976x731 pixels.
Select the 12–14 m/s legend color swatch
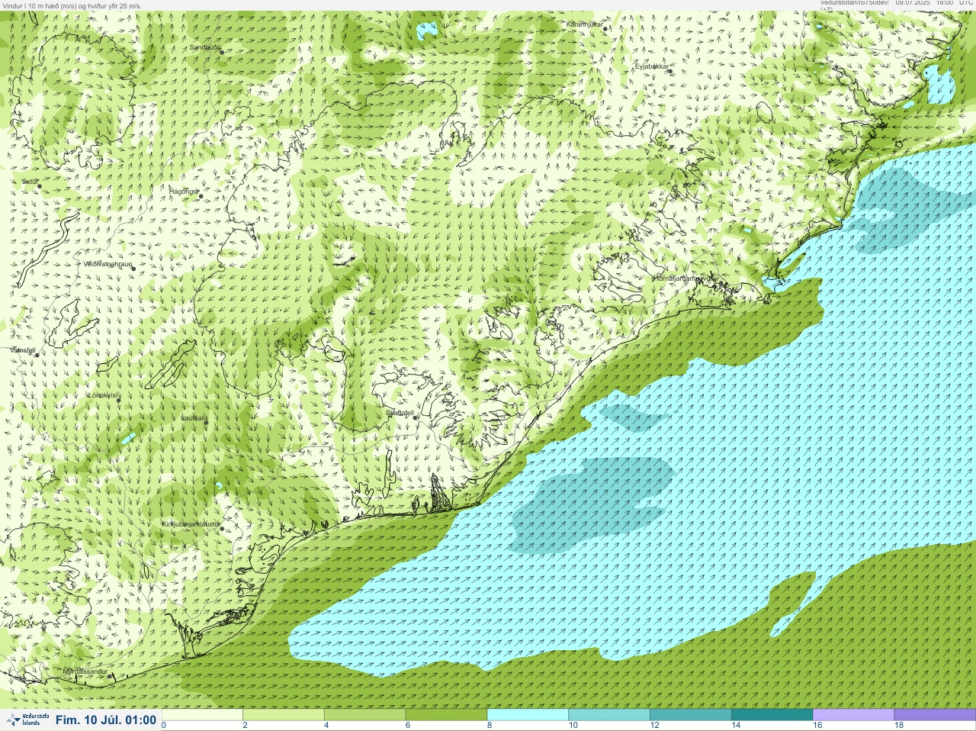690,715
